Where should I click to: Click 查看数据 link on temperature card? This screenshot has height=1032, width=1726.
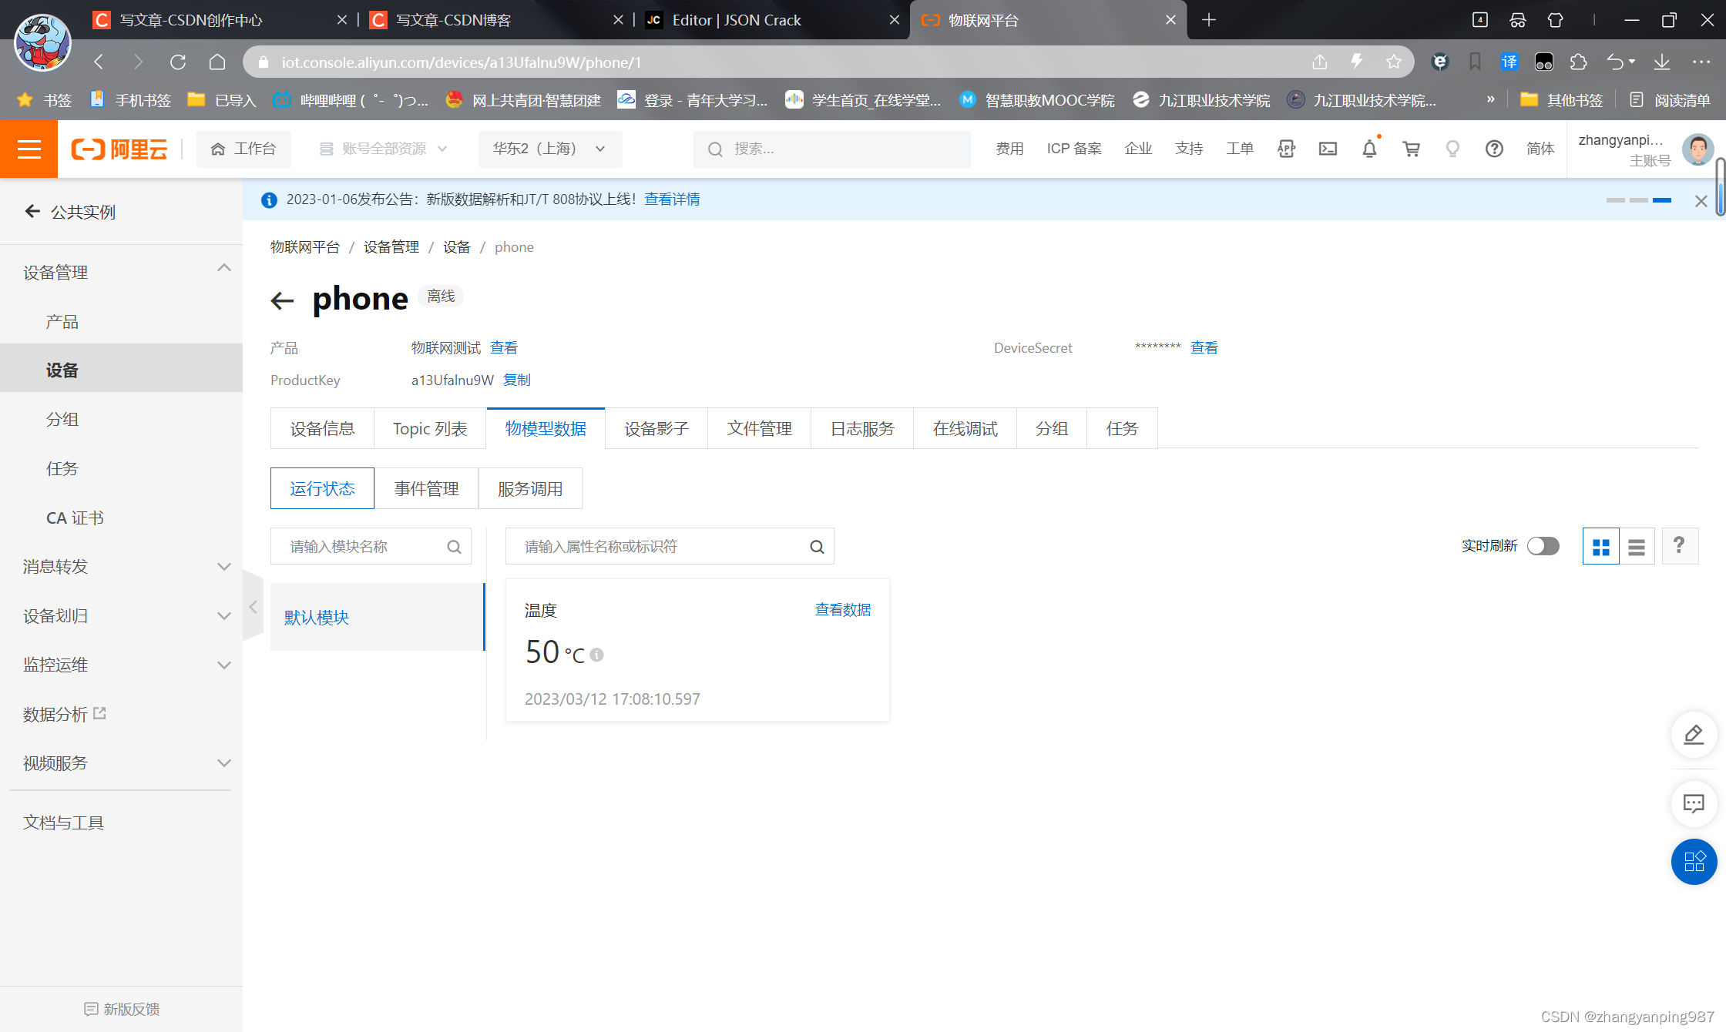tap(842, 610)
